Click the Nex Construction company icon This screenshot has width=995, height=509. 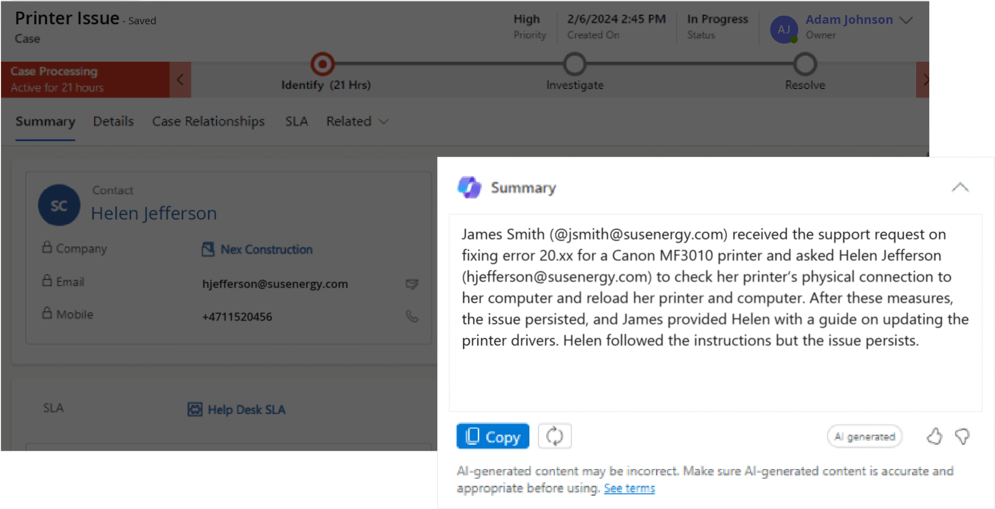[207, 249]
